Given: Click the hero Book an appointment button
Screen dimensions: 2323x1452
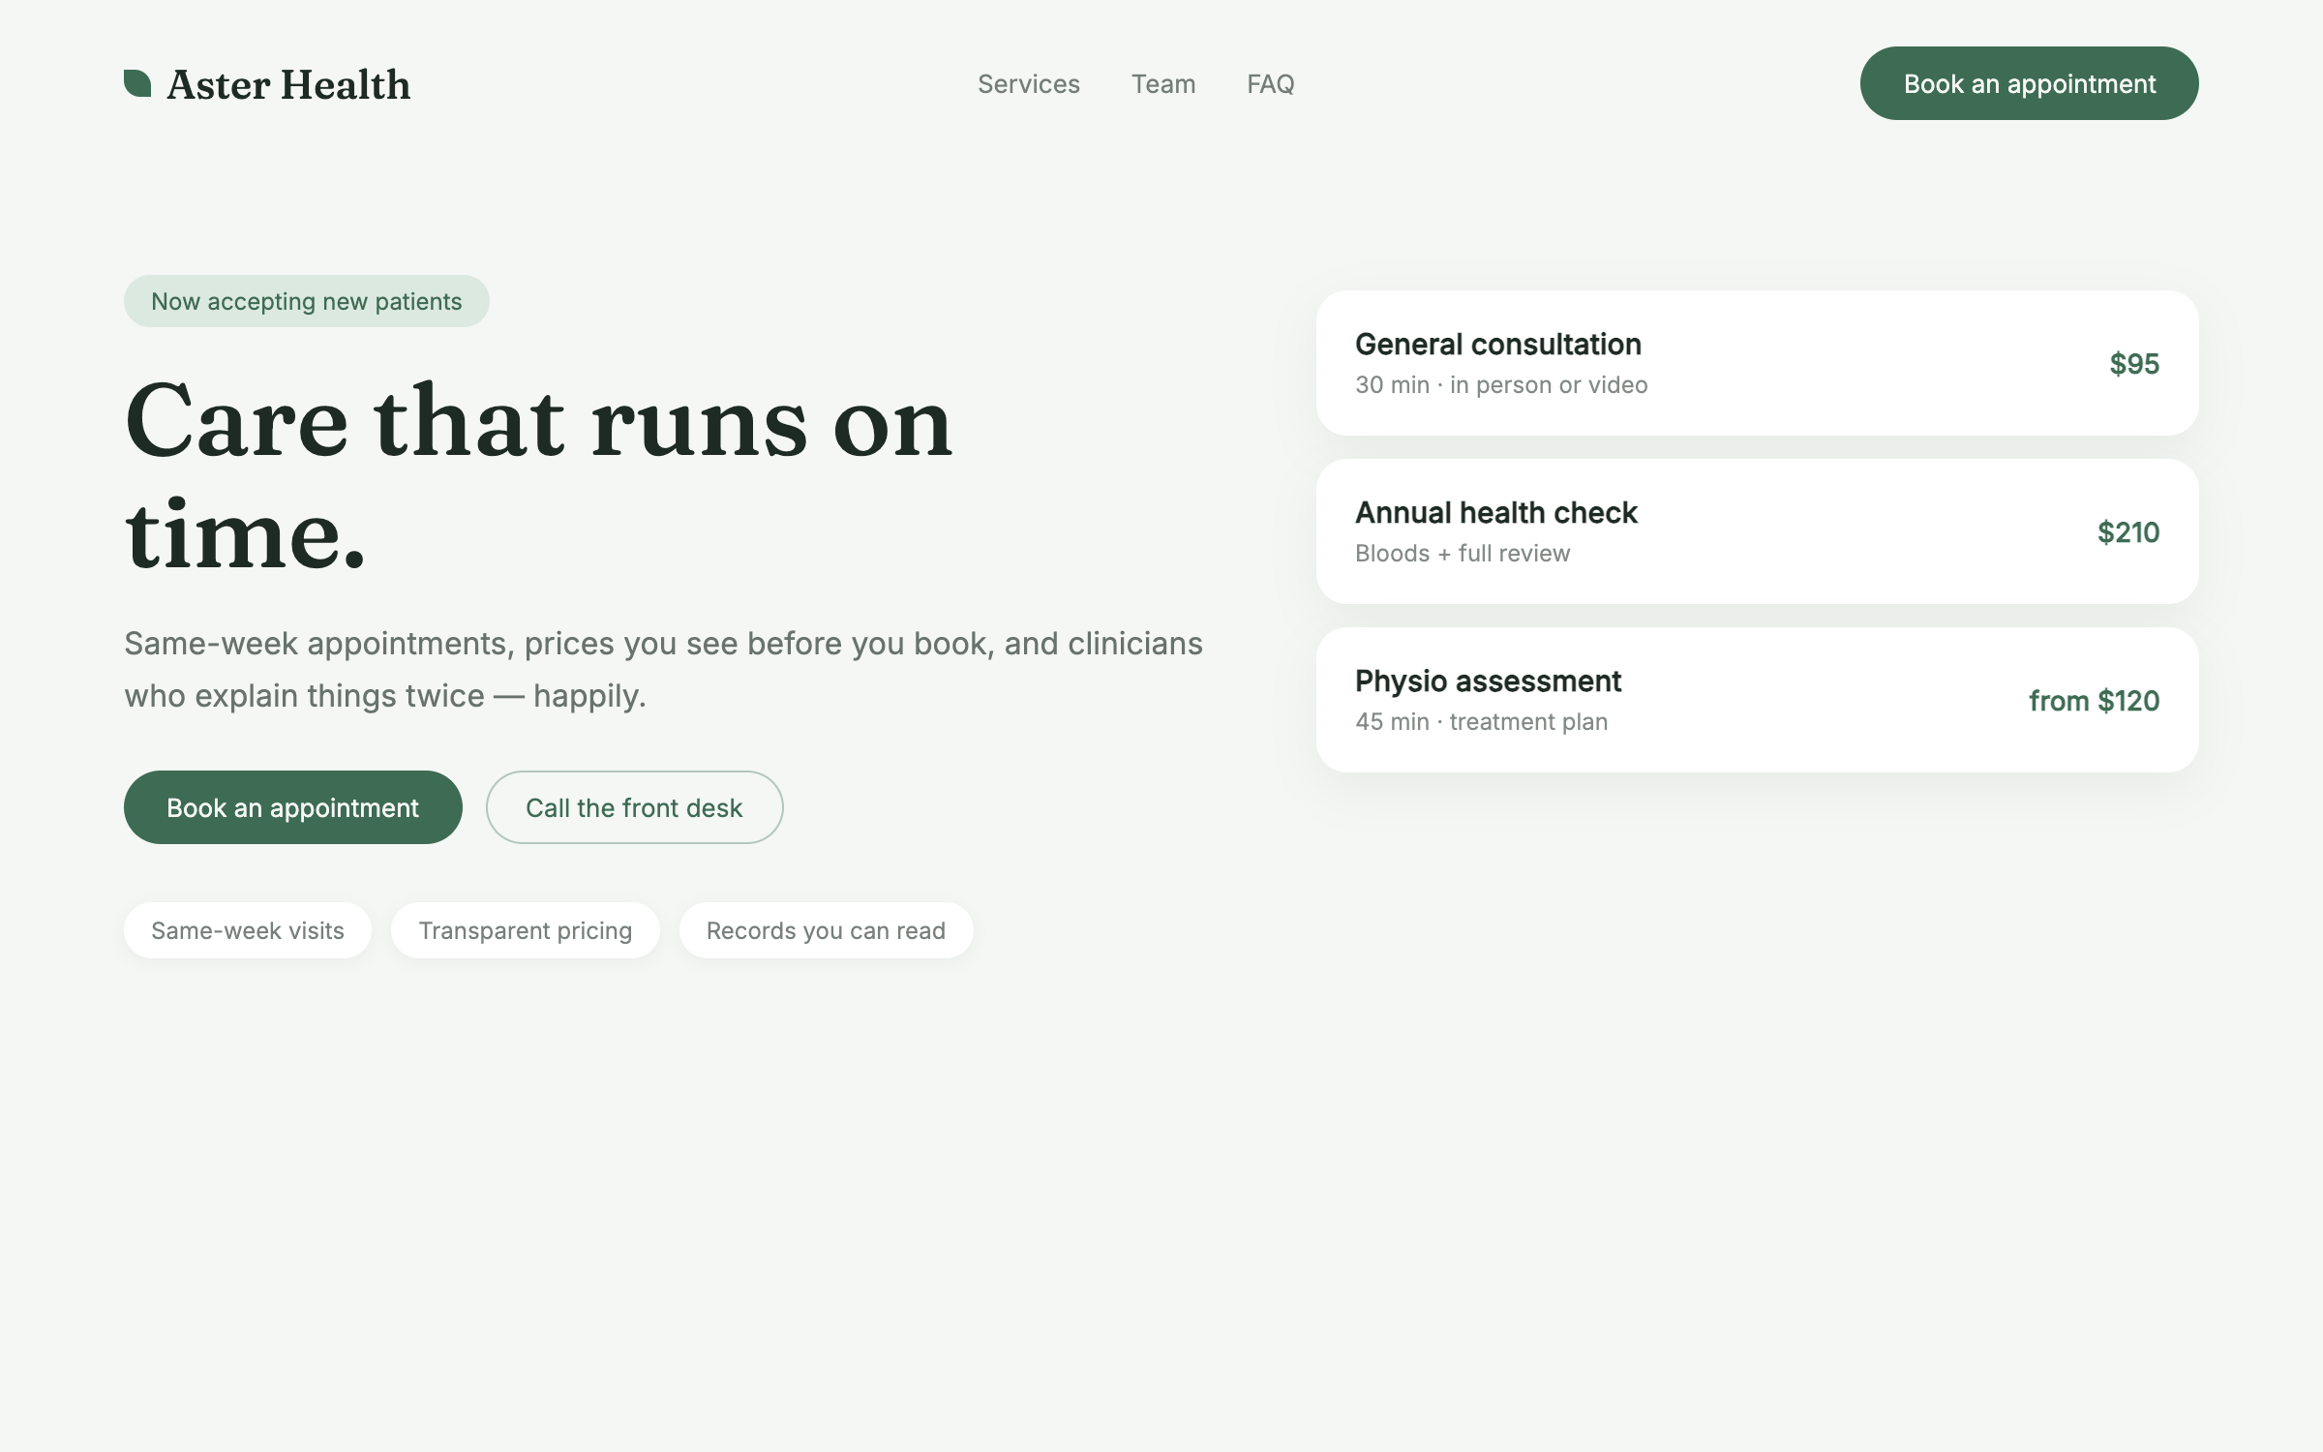Looking at the screenshot, I should pyautogui.click(x=293, y=807).
